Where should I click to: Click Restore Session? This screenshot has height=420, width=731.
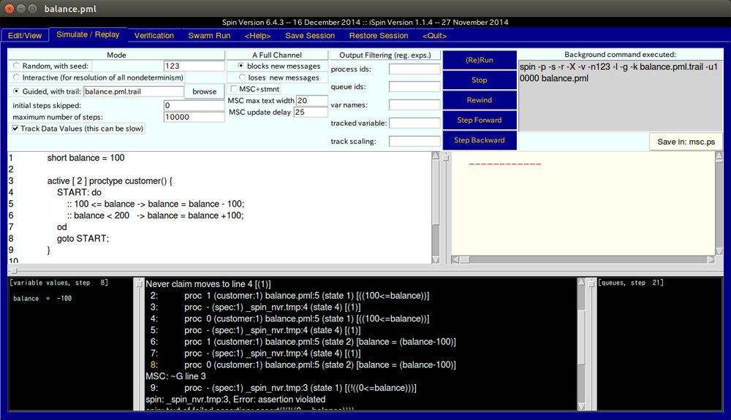[x=378, y=35]
